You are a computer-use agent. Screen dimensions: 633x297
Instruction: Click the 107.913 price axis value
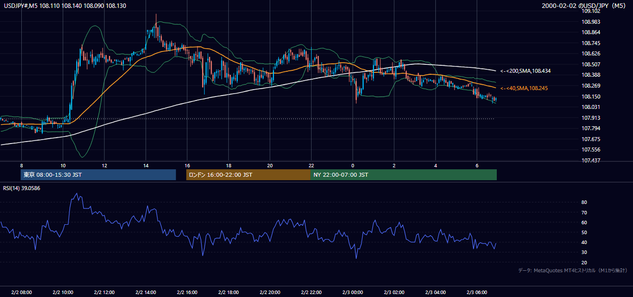coord(591,118)
